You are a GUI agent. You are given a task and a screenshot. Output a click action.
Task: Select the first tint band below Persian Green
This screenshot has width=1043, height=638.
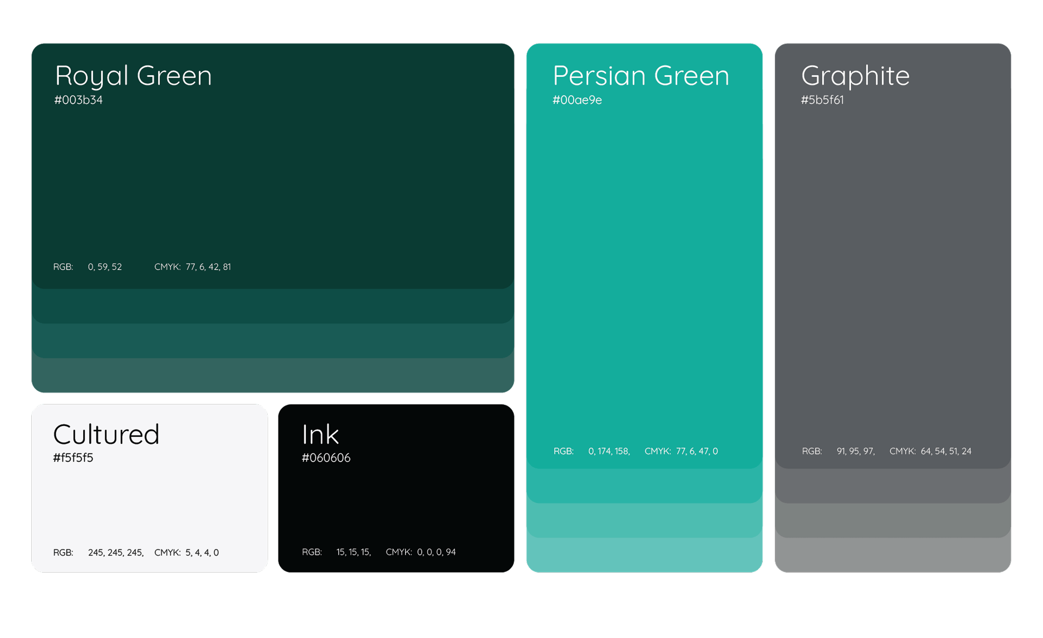(x=644, y=486)
